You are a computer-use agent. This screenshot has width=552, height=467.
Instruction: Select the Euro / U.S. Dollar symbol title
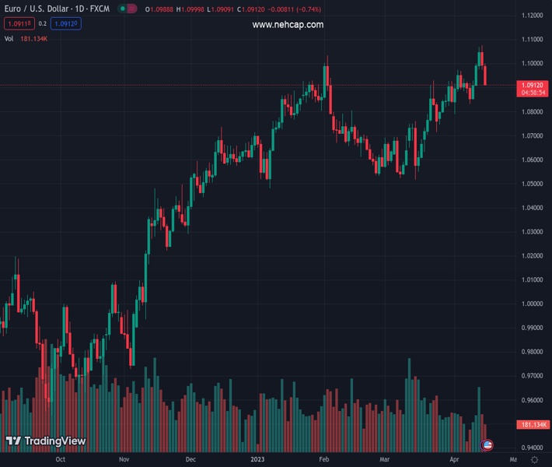coord(56,9)
